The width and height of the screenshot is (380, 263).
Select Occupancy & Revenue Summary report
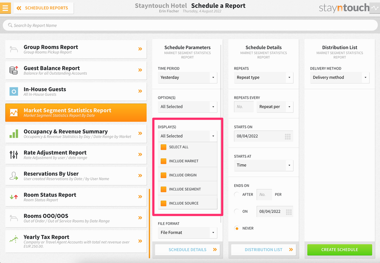click(76, 134)
